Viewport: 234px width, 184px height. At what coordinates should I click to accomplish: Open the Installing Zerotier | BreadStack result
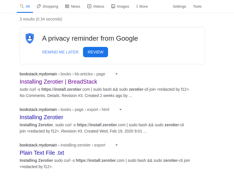[58, 82]
